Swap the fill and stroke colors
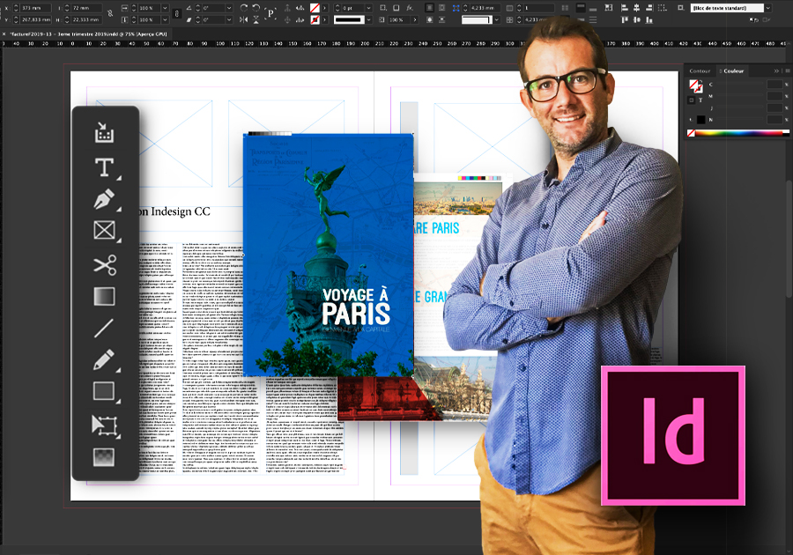The width and height of the screenshot is (793, 555). [701, 80]
